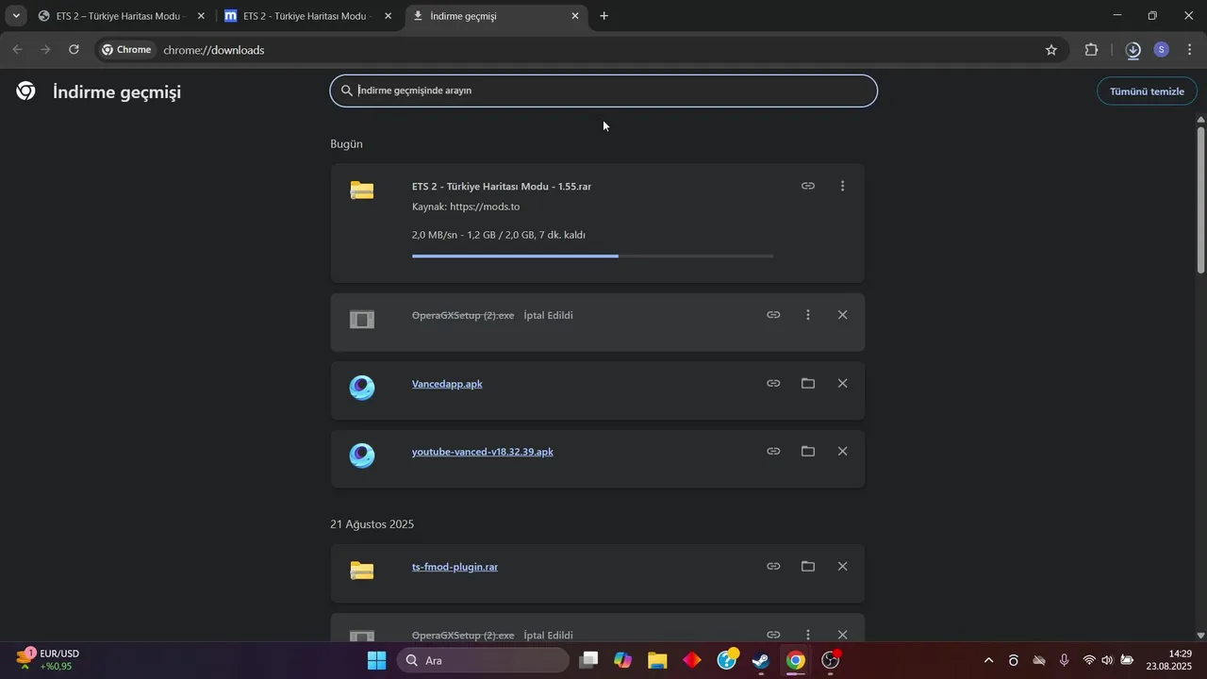Open the EUR/USD taskbar widget
Image resolution: width=1207 pixels, height=679 pixels.
coord(48,659)
